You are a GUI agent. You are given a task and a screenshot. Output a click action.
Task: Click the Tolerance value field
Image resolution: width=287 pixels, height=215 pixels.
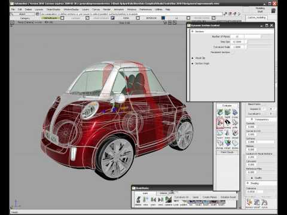click(251, 192)
